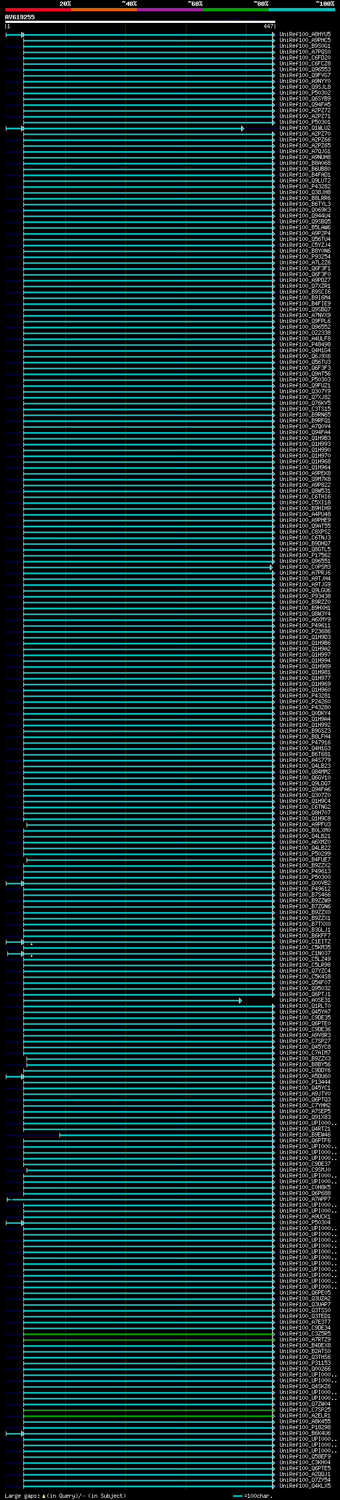Click the red 20% identity legend bar
Screen dimensions: 340x1500
click(x=38, y=10)
